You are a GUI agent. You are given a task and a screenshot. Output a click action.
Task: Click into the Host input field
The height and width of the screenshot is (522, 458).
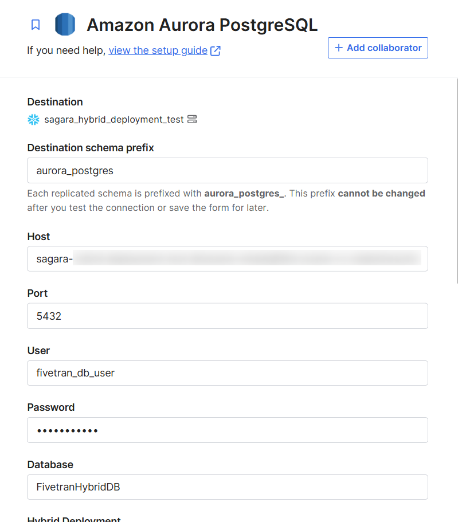pos(228,259)
